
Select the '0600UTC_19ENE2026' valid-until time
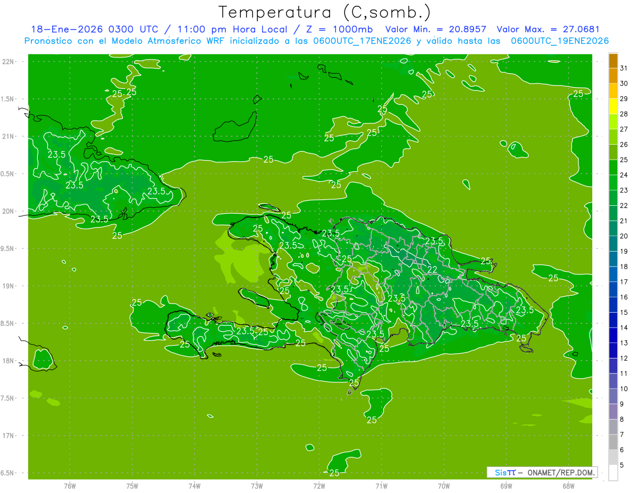coord(559,41)
